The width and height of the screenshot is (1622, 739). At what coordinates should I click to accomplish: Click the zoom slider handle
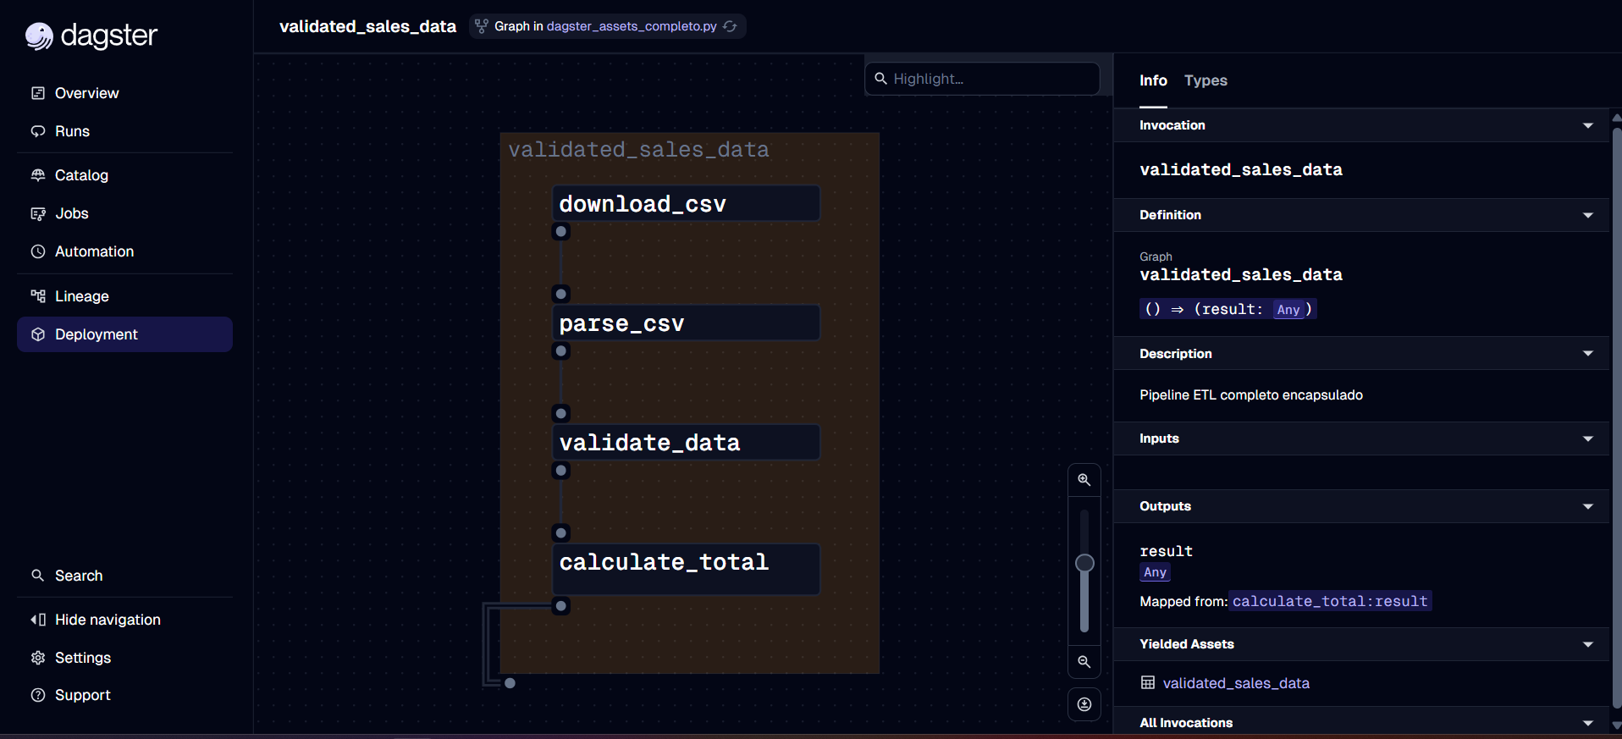(x=1084, y=563)
